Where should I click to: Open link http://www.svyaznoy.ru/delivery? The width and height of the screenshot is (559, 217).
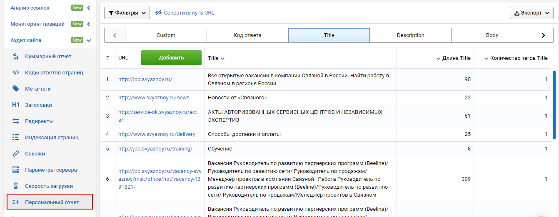pos(157,134)
